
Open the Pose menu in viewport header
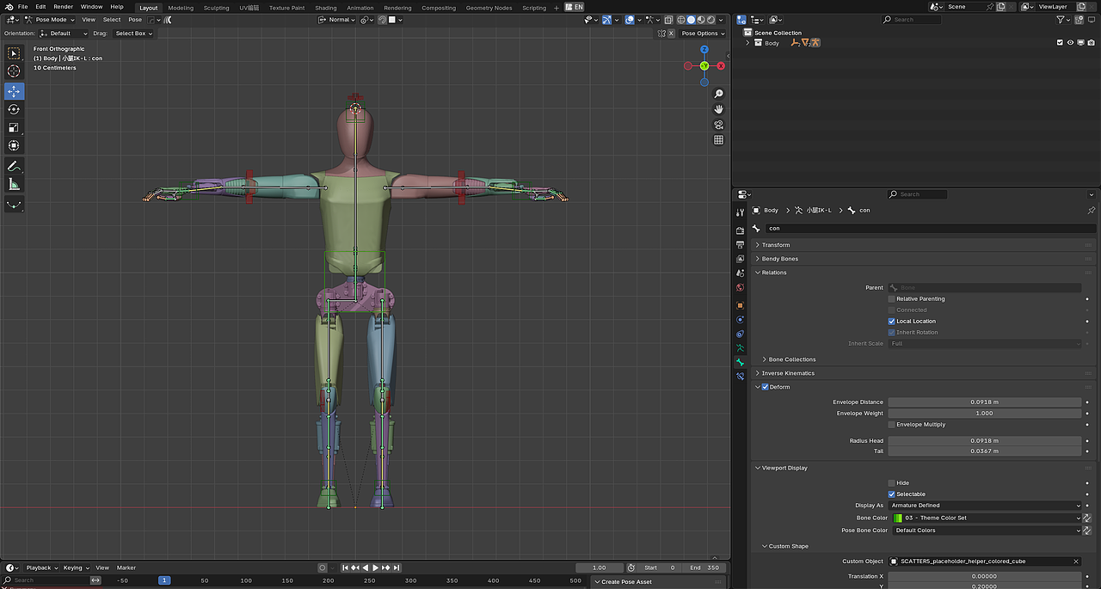pos(135,19)
